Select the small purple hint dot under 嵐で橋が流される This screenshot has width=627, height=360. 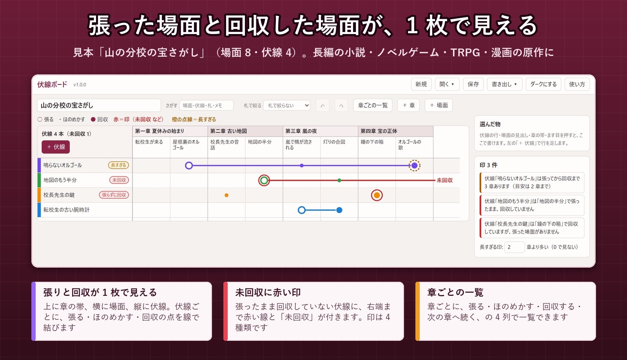[301, 166]
